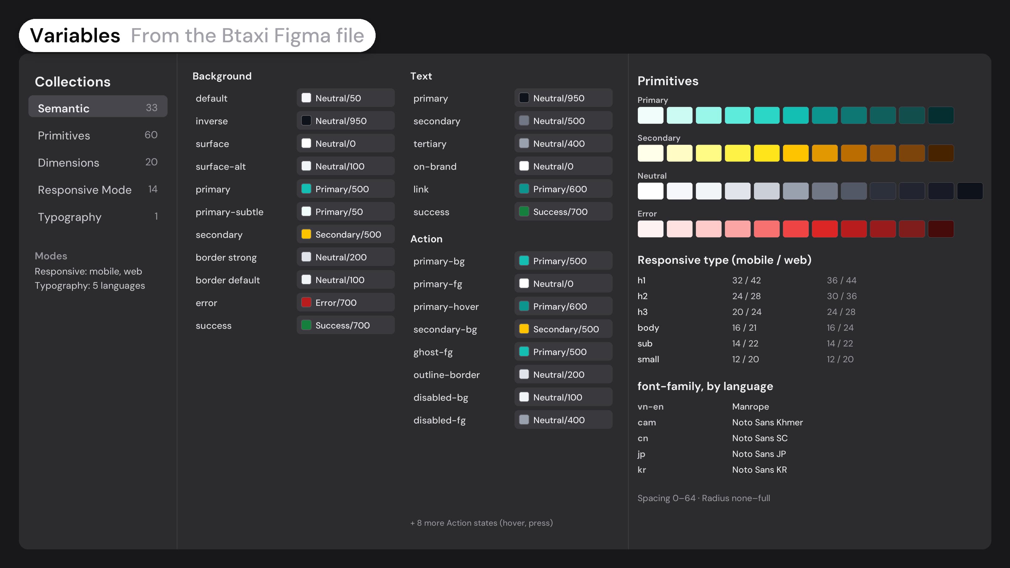Click the Success/700 chip in the Text column
The image size is (1010, 568).
[563, 212]
